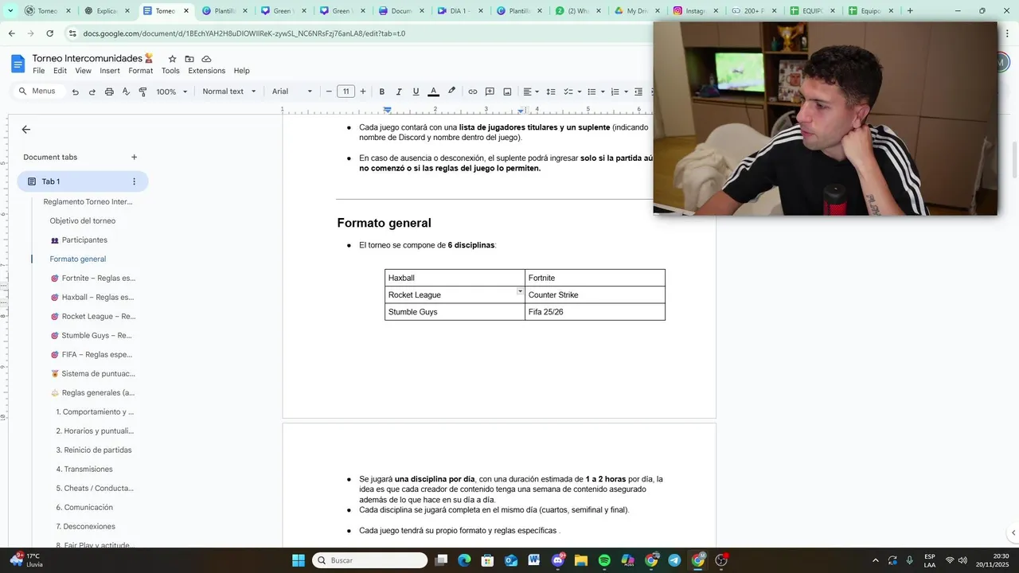Open Google Docs home logo
This screenshot has width=1019, height=573.
coord(18,64)
